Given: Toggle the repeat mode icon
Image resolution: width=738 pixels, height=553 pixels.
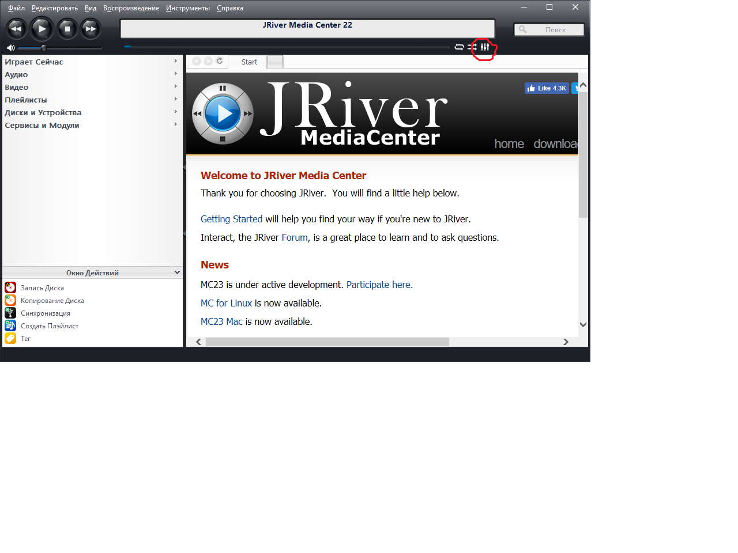Looking at the screenshot, I should [459, 47].
